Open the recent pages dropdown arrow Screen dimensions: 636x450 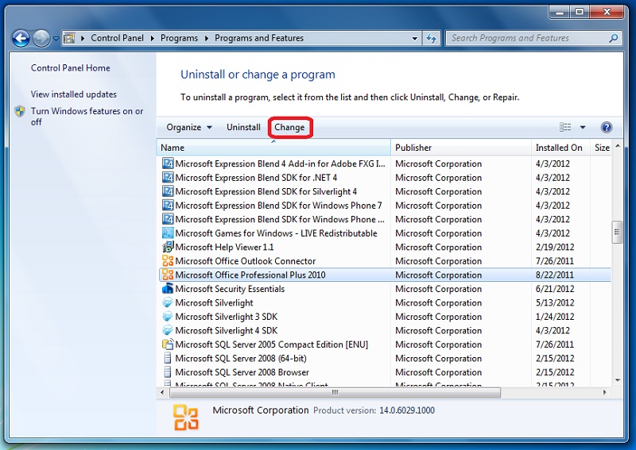pos(56,39)
